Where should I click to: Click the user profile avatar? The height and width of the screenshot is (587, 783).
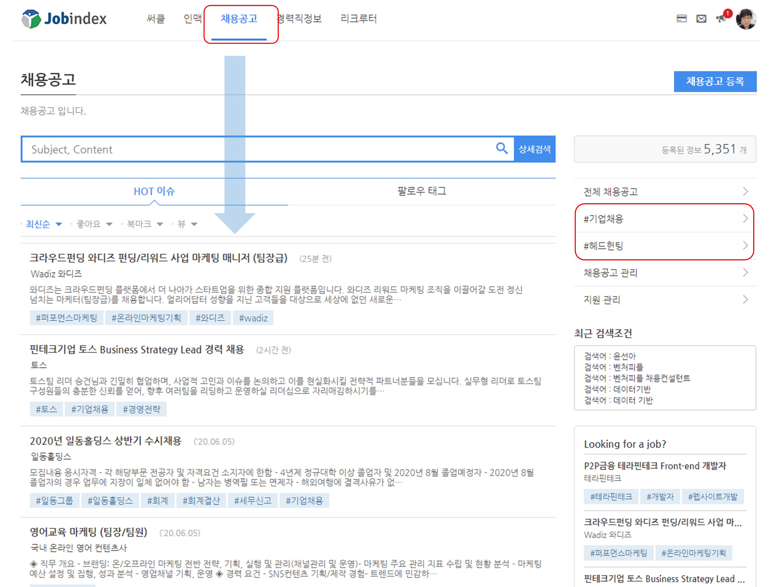746,19
